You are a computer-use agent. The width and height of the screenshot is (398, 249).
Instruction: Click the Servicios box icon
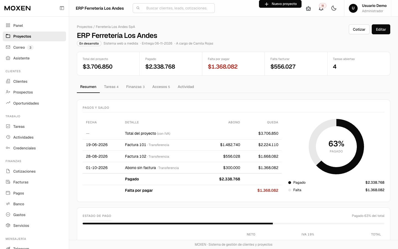(8, 225)
